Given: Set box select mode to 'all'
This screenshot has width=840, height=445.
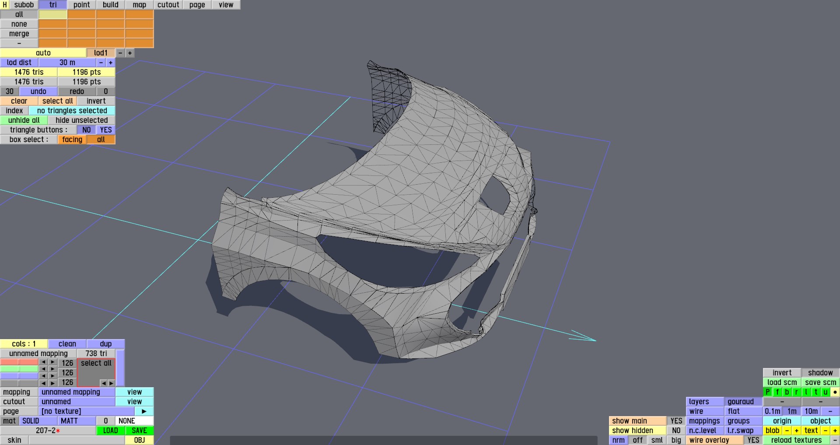Looking at the screenshot, I should pos(101,140).
